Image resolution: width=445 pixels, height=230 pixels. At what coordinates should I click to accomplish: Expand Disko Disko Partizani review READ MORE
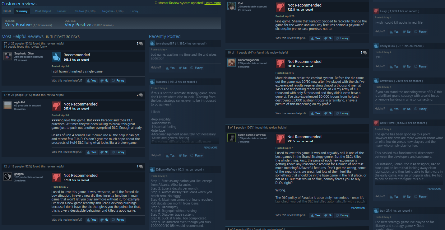(358, 208)
